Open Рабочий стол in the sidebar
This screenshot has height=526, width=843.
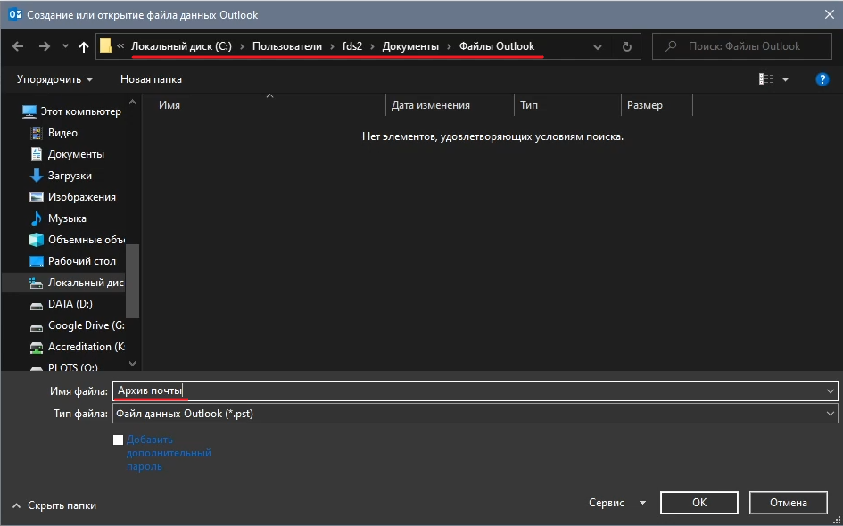(x=82, y=261)
